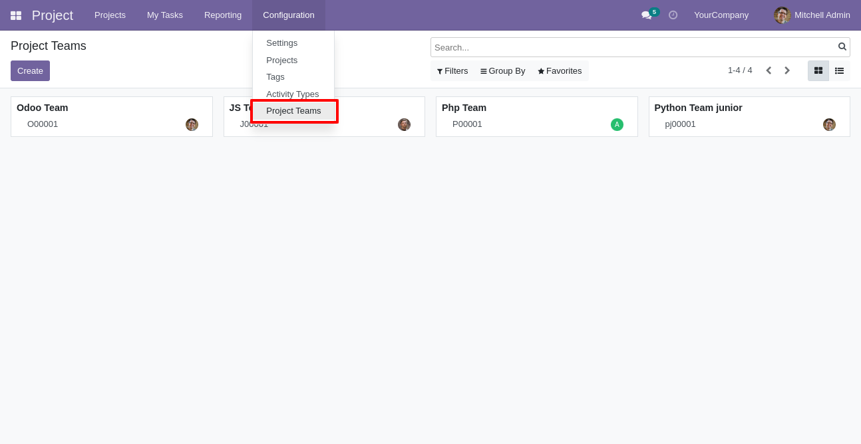
Task: Switch to kanban view icon
Action: 818,70
